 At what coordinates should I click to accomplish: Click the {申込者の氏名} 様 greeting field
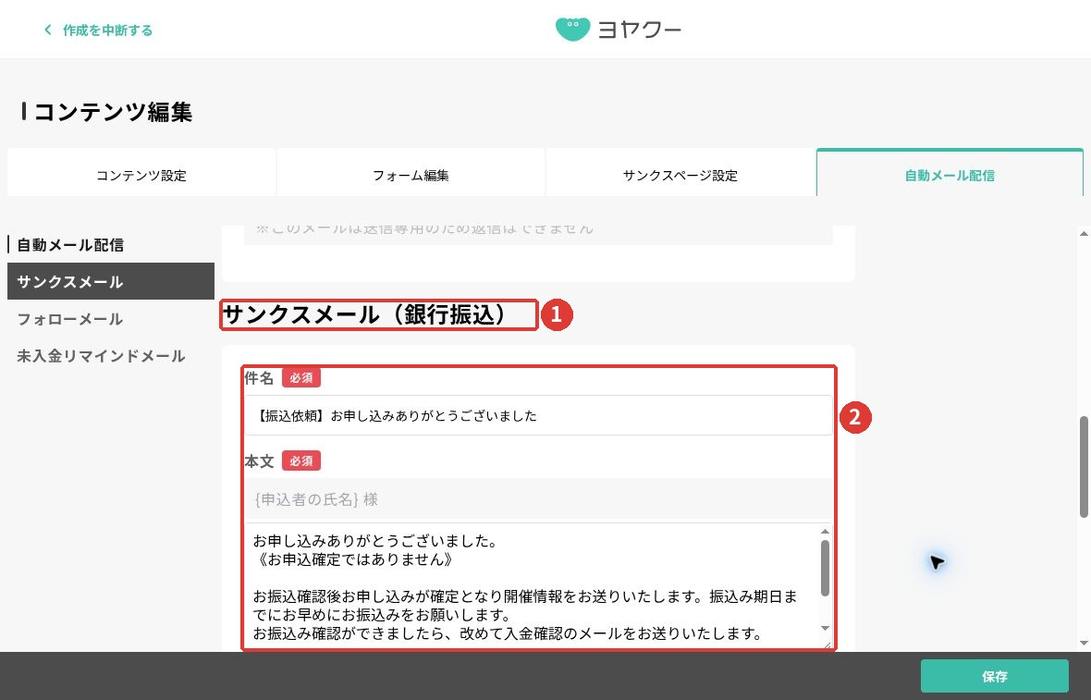pyautogui.click(x=538, y=499)
